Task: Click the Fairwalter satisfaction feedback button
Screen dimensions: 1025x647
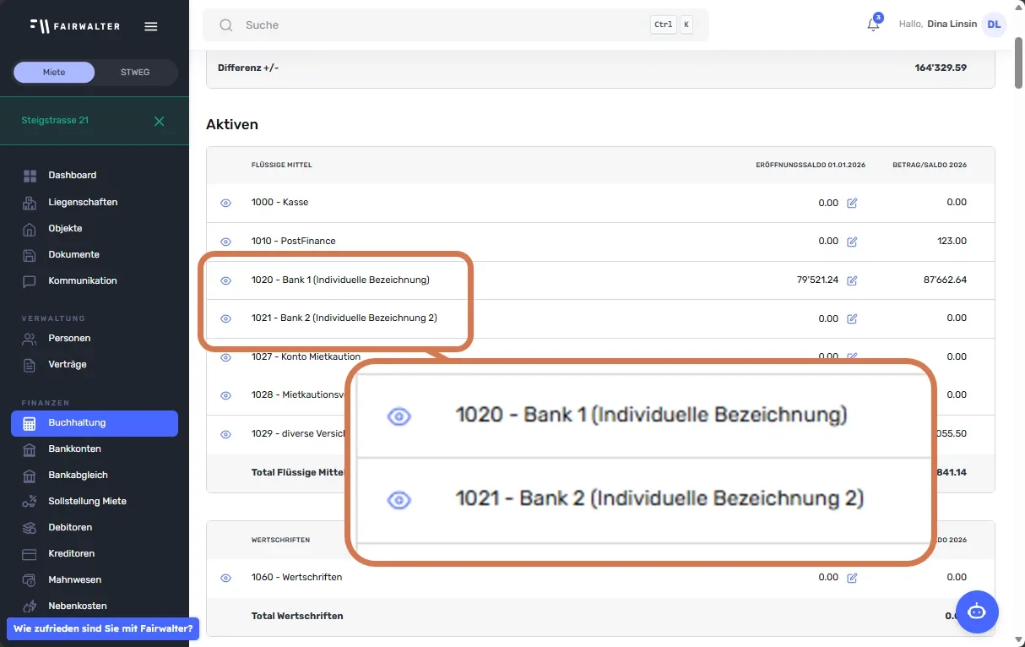Action: (103, 629)
